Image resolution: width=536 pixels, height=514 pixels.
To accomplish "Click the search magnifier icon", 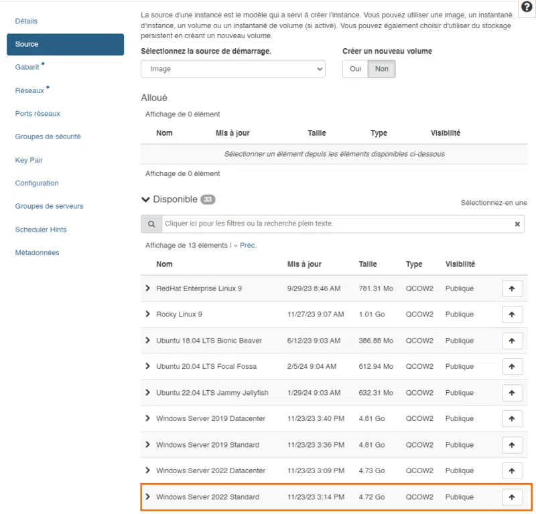I will [x=151, y=224].
